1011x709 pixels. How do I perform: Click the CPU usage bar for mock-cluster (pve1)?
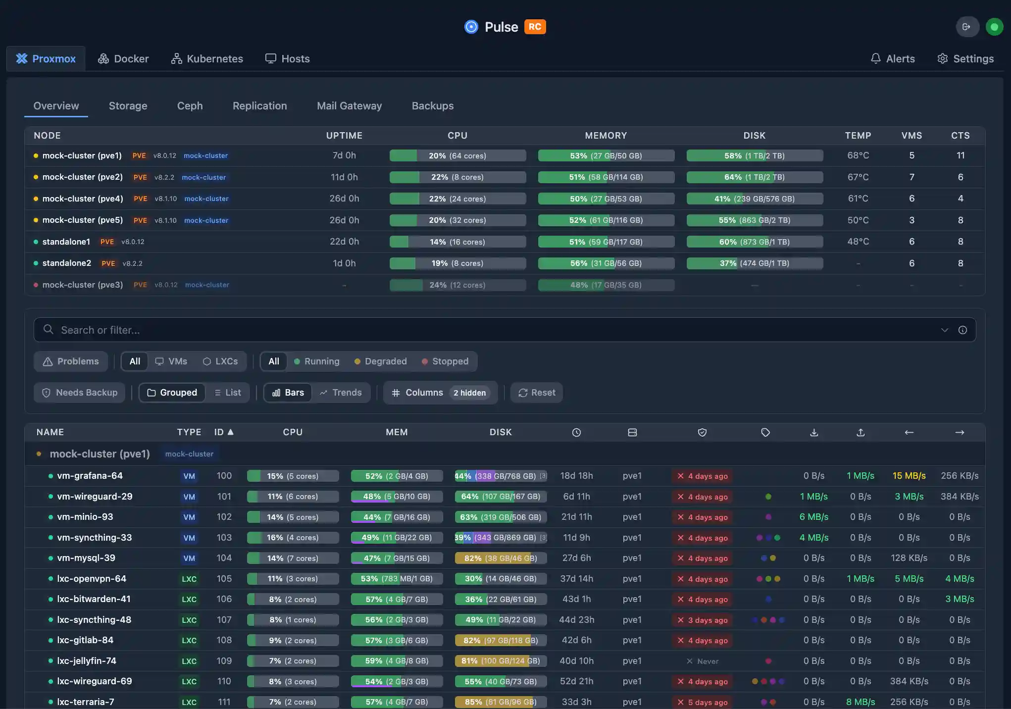(457, 155)
